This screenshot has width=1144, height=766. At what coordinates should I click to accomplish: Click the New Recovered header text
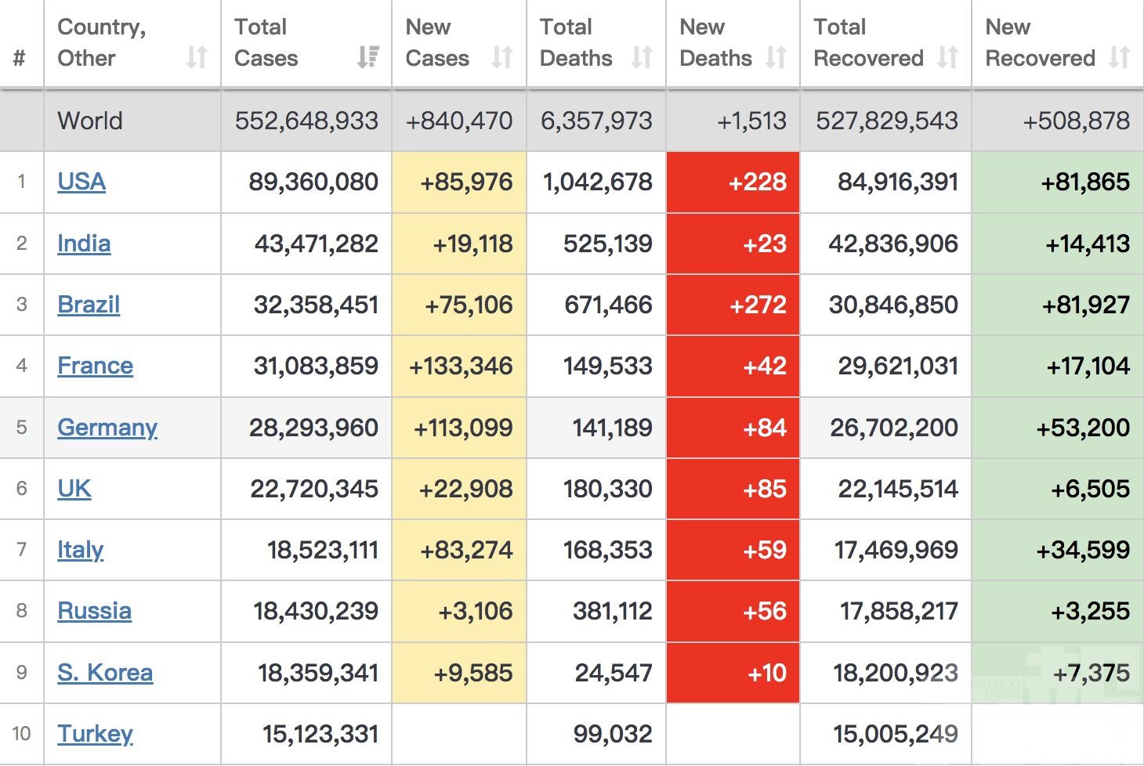tap(1040, 42)
